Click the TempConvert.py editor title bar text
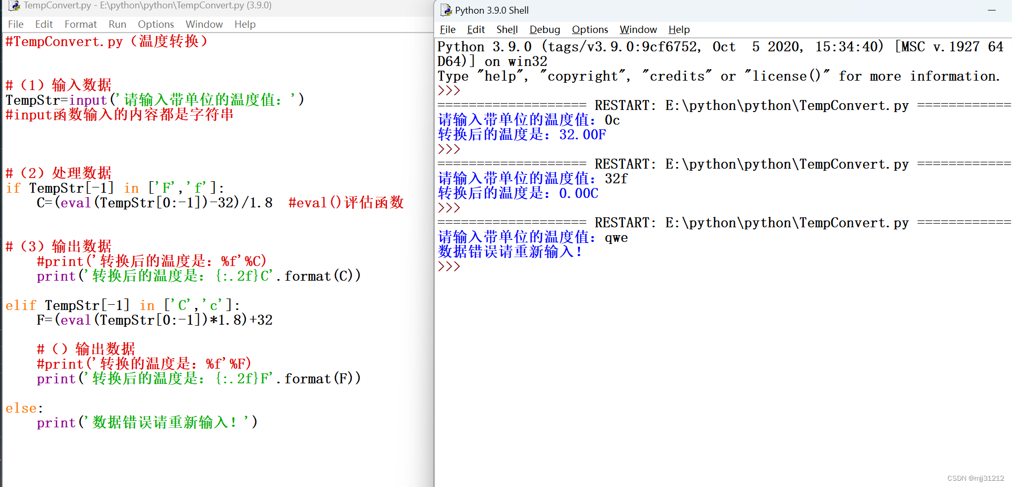1012x487 pixels. pyautogui.click(x=147, y=6)
